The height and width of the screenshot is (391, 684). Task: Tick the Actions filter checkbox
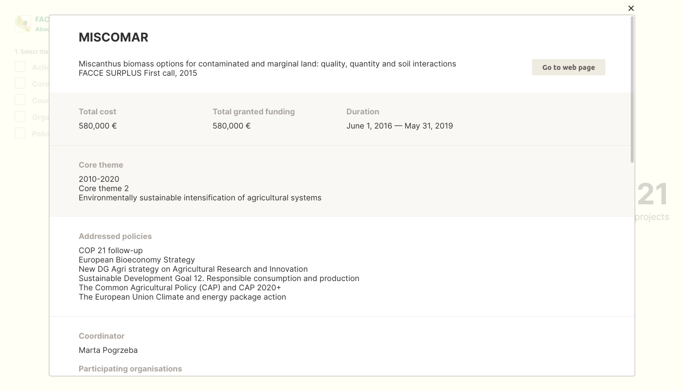(x=20, y=67)
